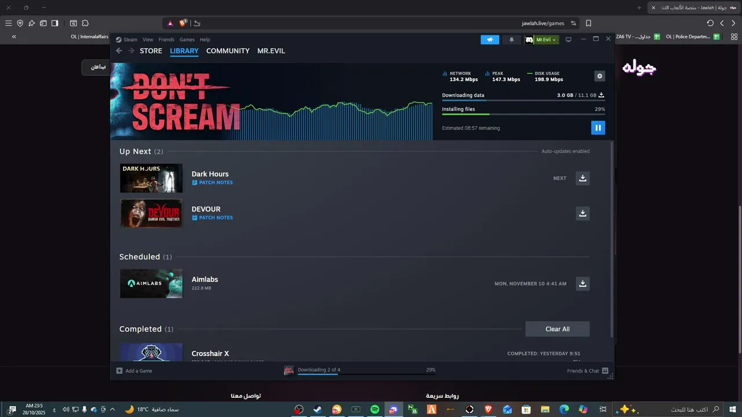
Task: Open the Windows Start menu
Action: click(733, 409)
